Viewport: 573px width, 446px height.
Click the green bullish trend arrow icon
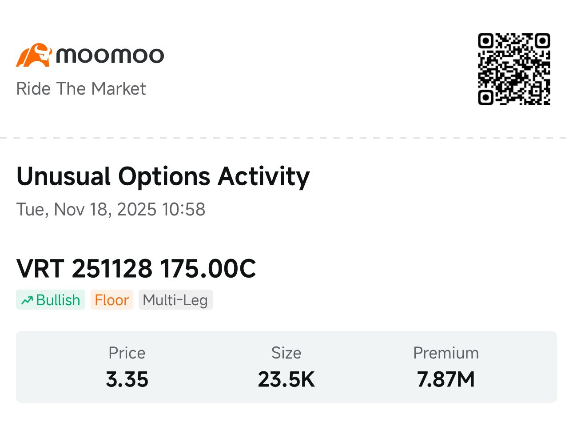click(27, 300)
